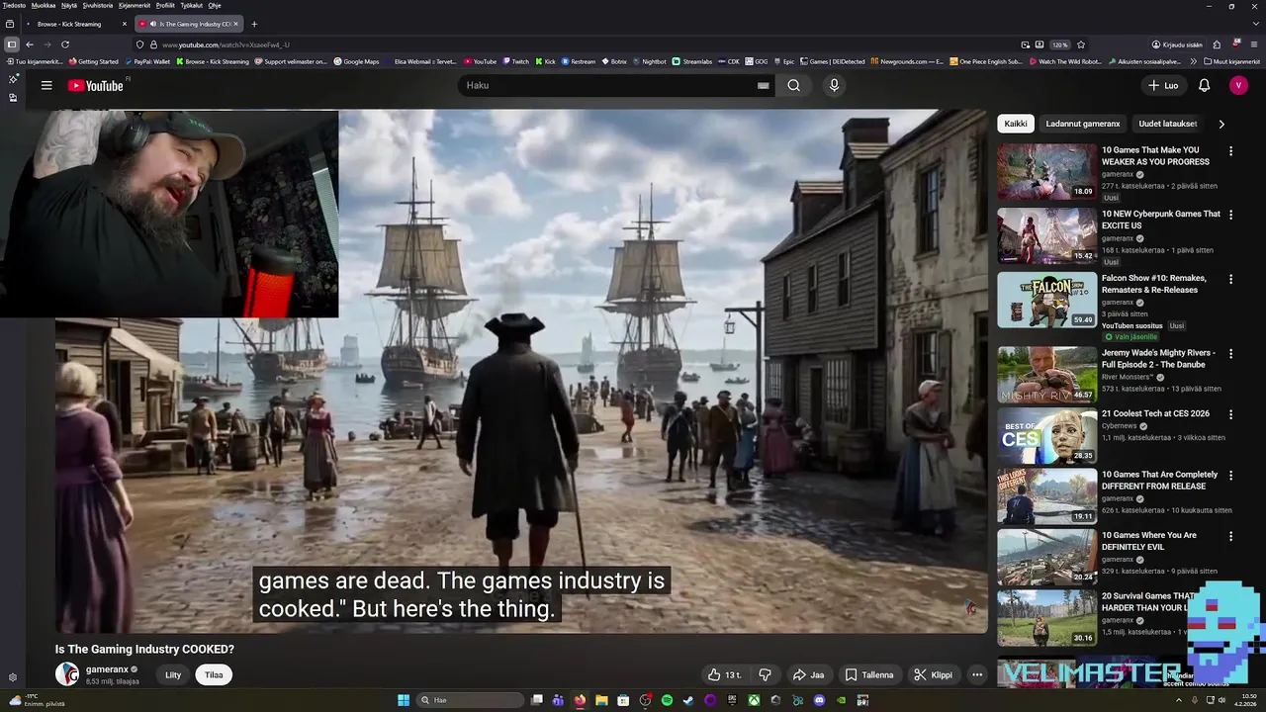Show hidden system tray icons chevron

pos(1178,700)
